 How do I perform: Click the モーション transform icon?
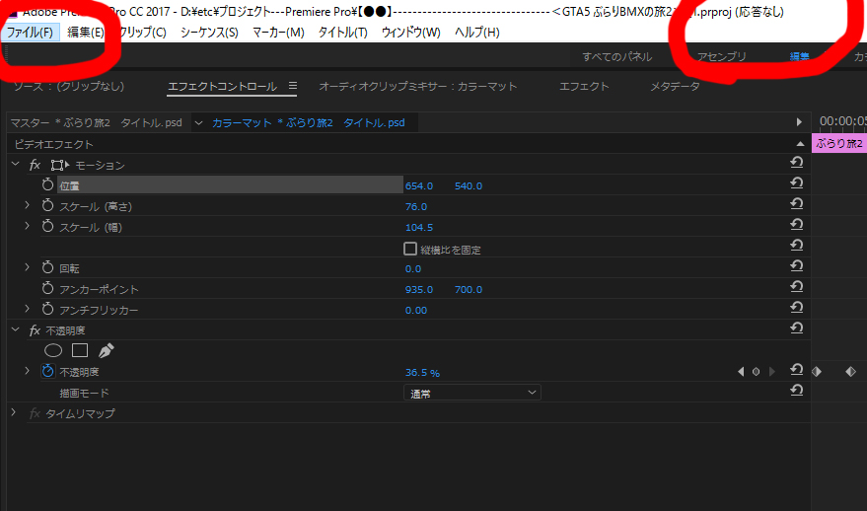(x=60, y=165)
